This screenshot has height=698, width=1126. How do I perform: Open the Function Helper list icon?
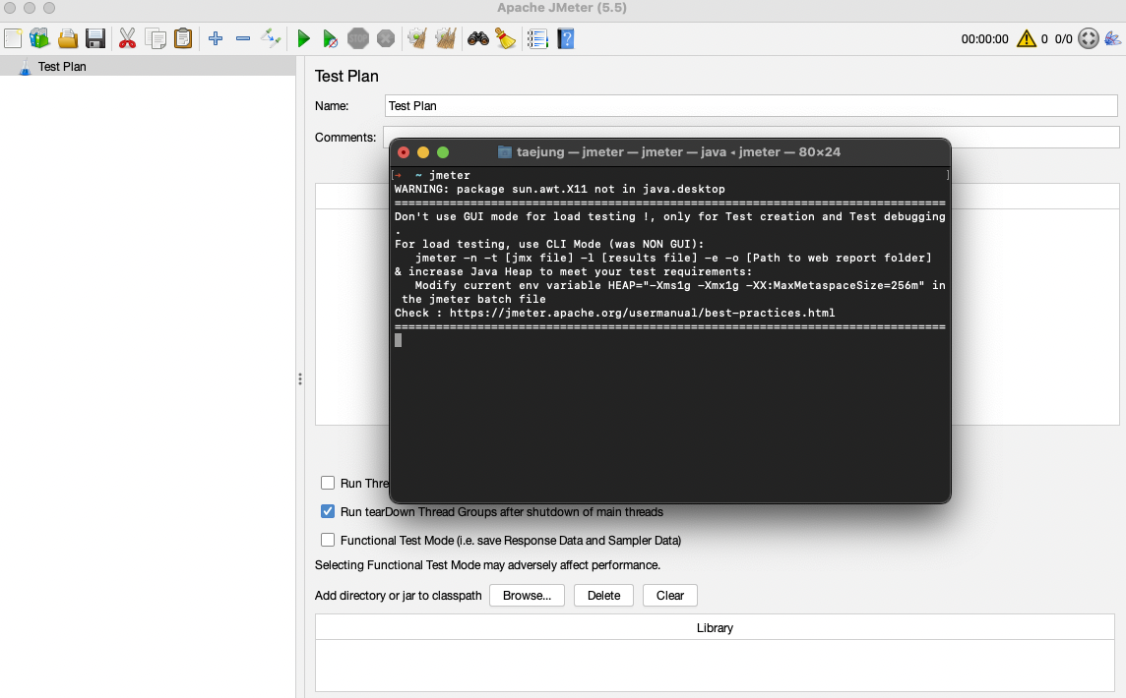[x=537, y=38]
